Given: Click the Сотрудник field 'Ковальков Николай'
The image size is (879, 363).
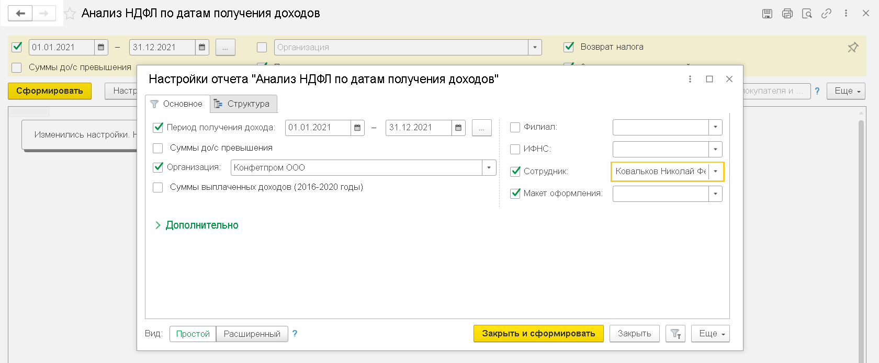Looking at the screenshot, I should click(660, 171).
